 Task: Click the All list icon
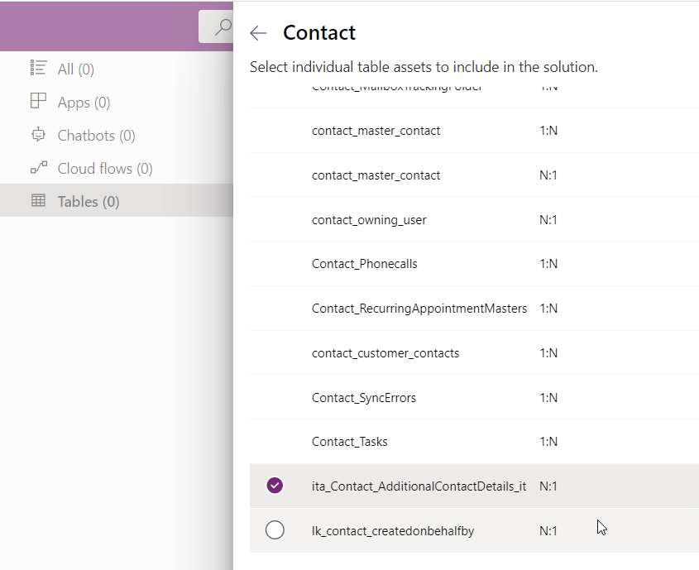tap(38, 69)
